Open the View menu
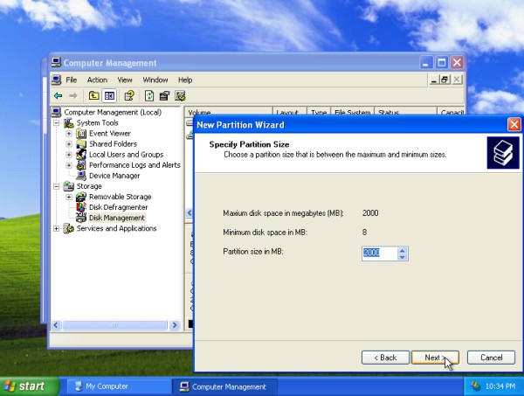 pos(125,80)
